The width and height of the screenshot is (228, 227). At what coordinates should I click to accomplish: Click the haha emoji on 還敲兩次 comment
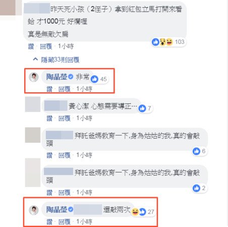click(x=135, y=212)
